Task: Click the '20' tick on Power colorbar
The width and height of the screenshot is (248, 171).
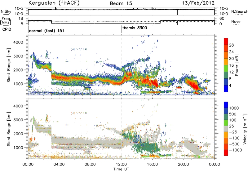Action: 231,59
